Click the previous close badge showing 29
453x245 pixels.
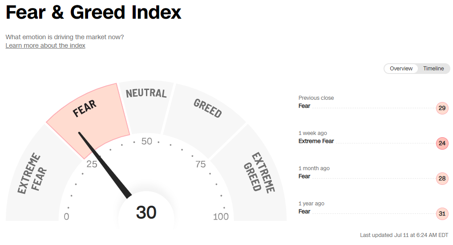(442, 108)
